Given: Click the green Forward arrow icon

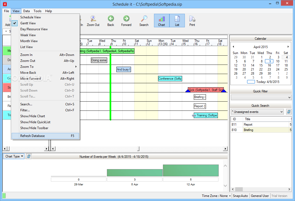Looking at the screenshot, I should pyautogui.click(x=126, y=19).
